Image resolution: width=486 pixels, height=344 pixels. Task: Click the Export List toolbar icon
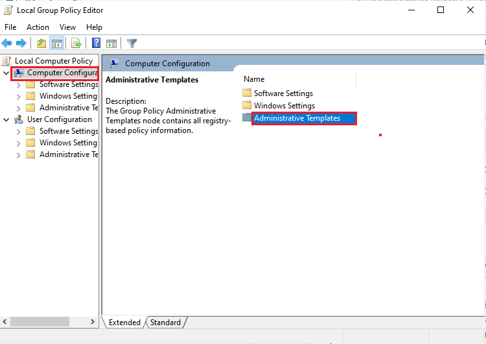(76, 43)
